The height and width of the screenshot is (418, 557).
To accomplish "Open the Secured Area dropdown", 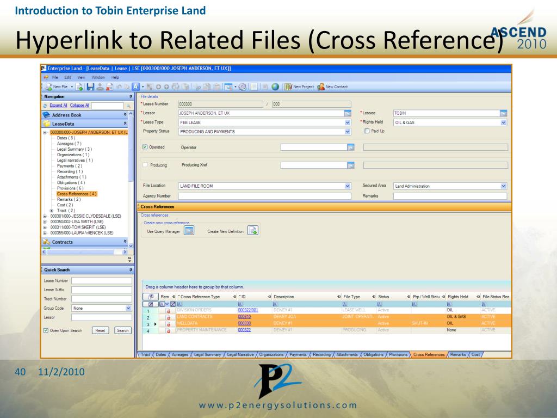I will pyautogui.click(x=503, y=186).
